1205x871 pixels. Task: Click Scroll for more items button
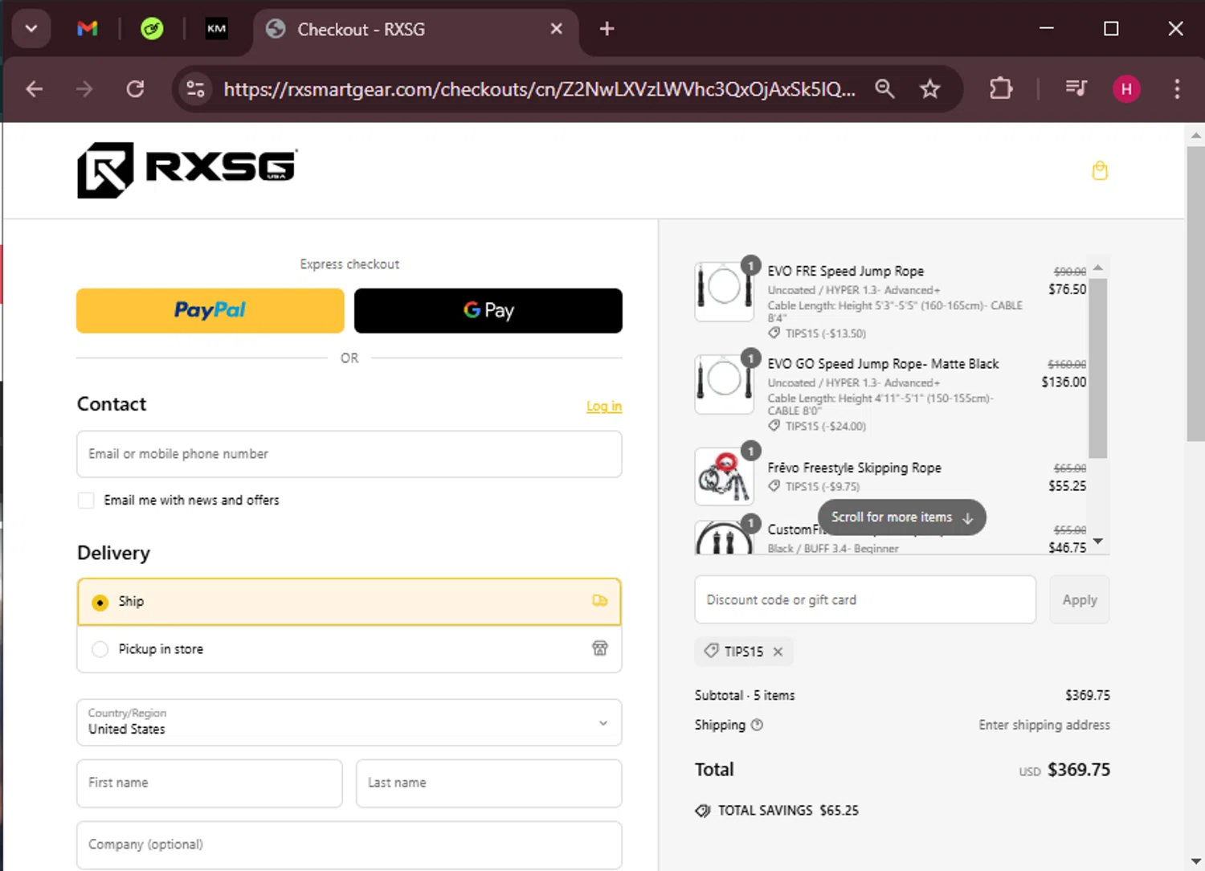pos(901,517)
